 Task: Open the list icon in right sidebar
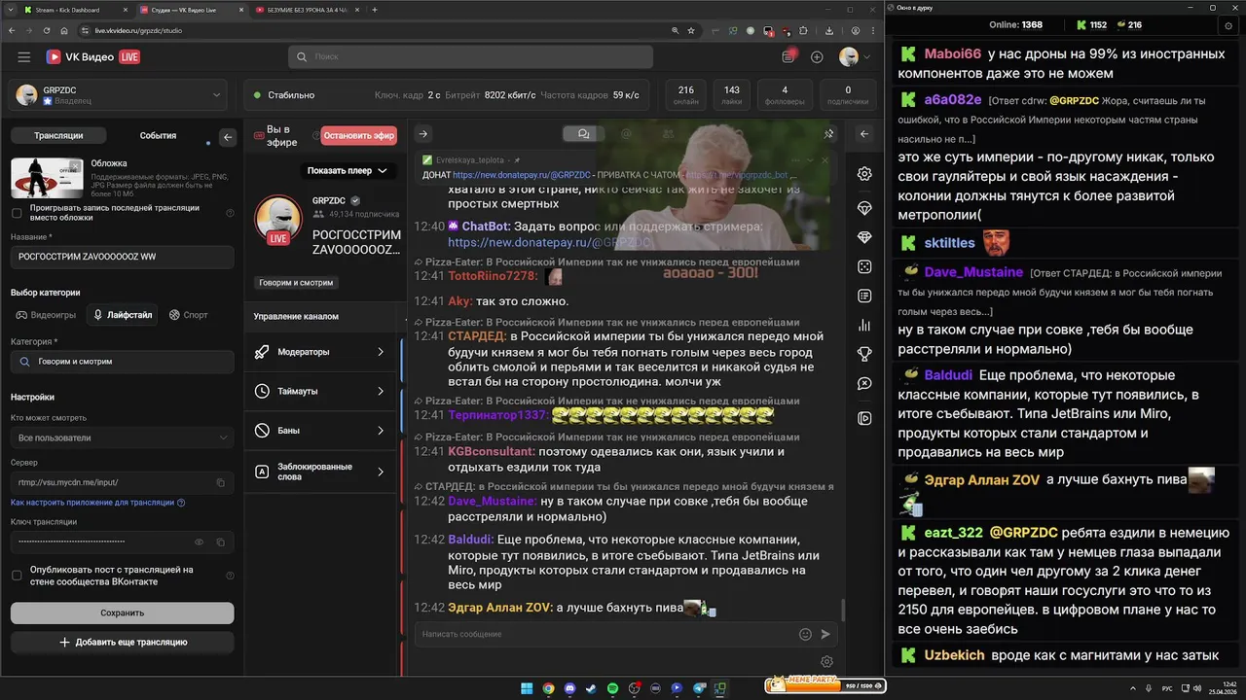(864, 296)
